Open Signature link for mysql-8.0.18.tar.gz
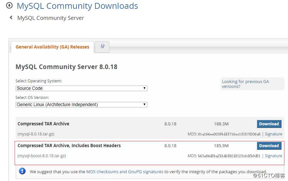 273,134
